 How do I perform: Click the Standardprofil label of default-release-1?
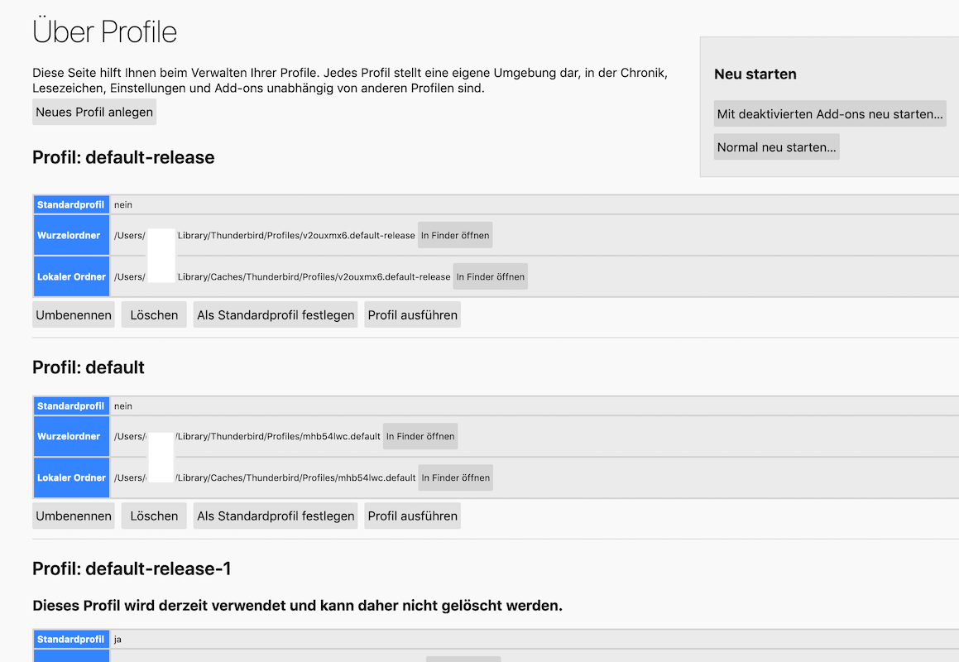[x=71, y=640]
